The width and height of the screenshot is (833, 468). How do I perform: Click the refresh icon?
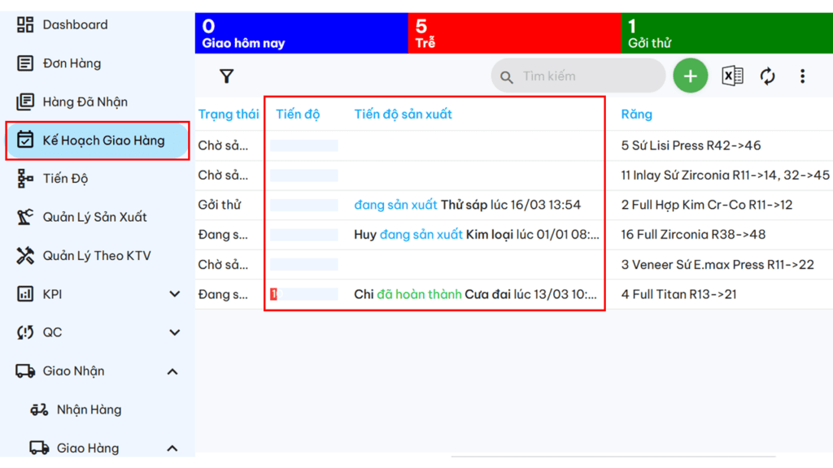tap(767, 76)
